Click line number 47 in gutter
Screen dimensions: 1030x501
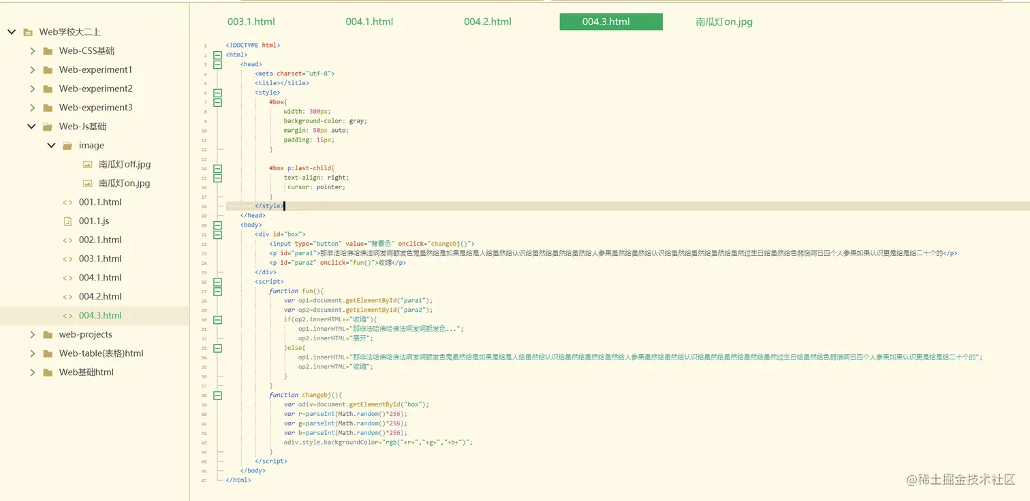(204, 481)
